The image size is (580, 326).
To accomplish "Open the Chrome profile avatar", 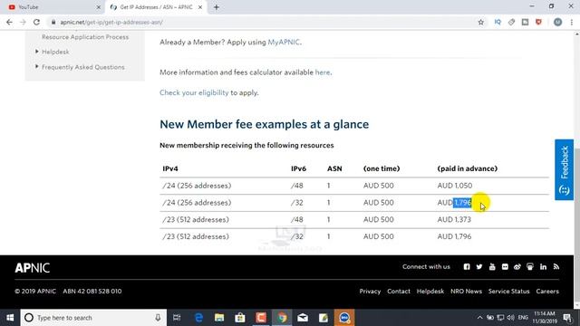I will pos(558,22).
